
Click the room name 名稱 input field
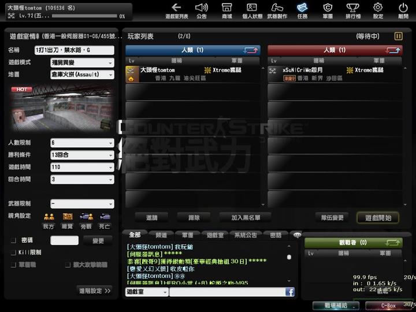(75, 50)
